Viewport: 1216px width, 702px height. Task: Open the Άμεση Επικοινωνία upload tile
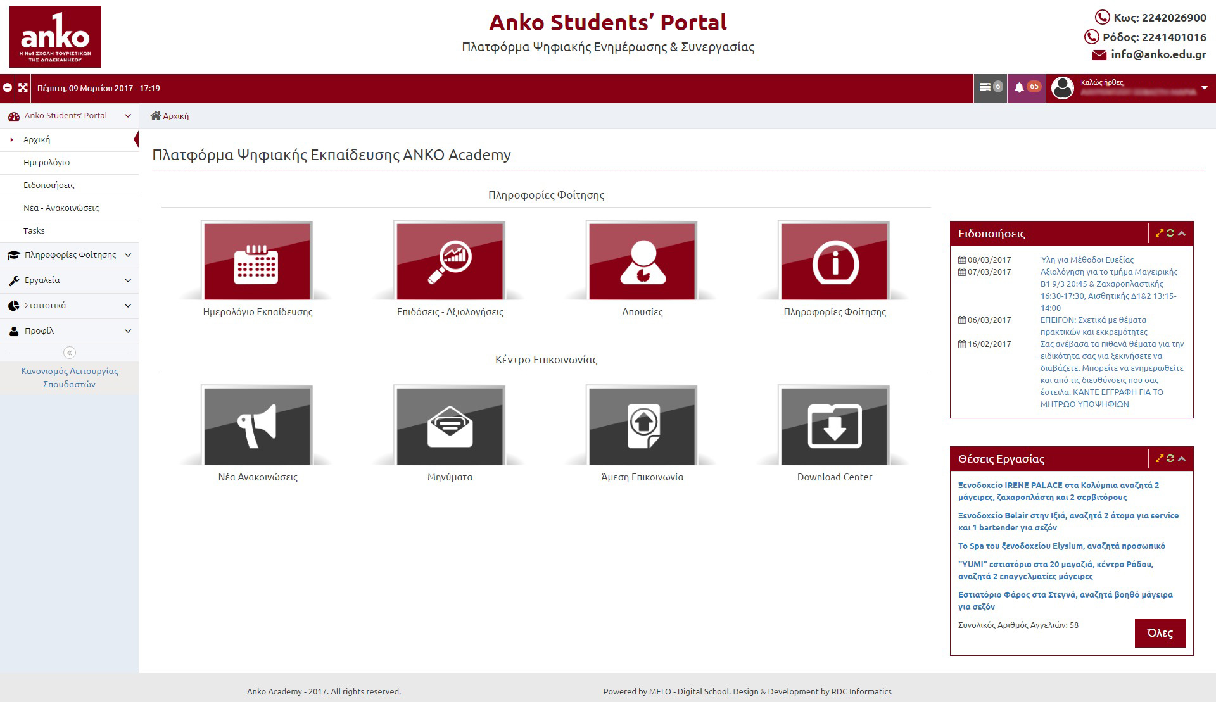coord(642,425)
